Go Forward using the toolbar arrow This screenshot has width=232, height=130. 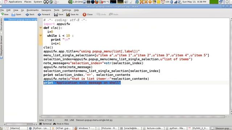[x=40, y=14]
